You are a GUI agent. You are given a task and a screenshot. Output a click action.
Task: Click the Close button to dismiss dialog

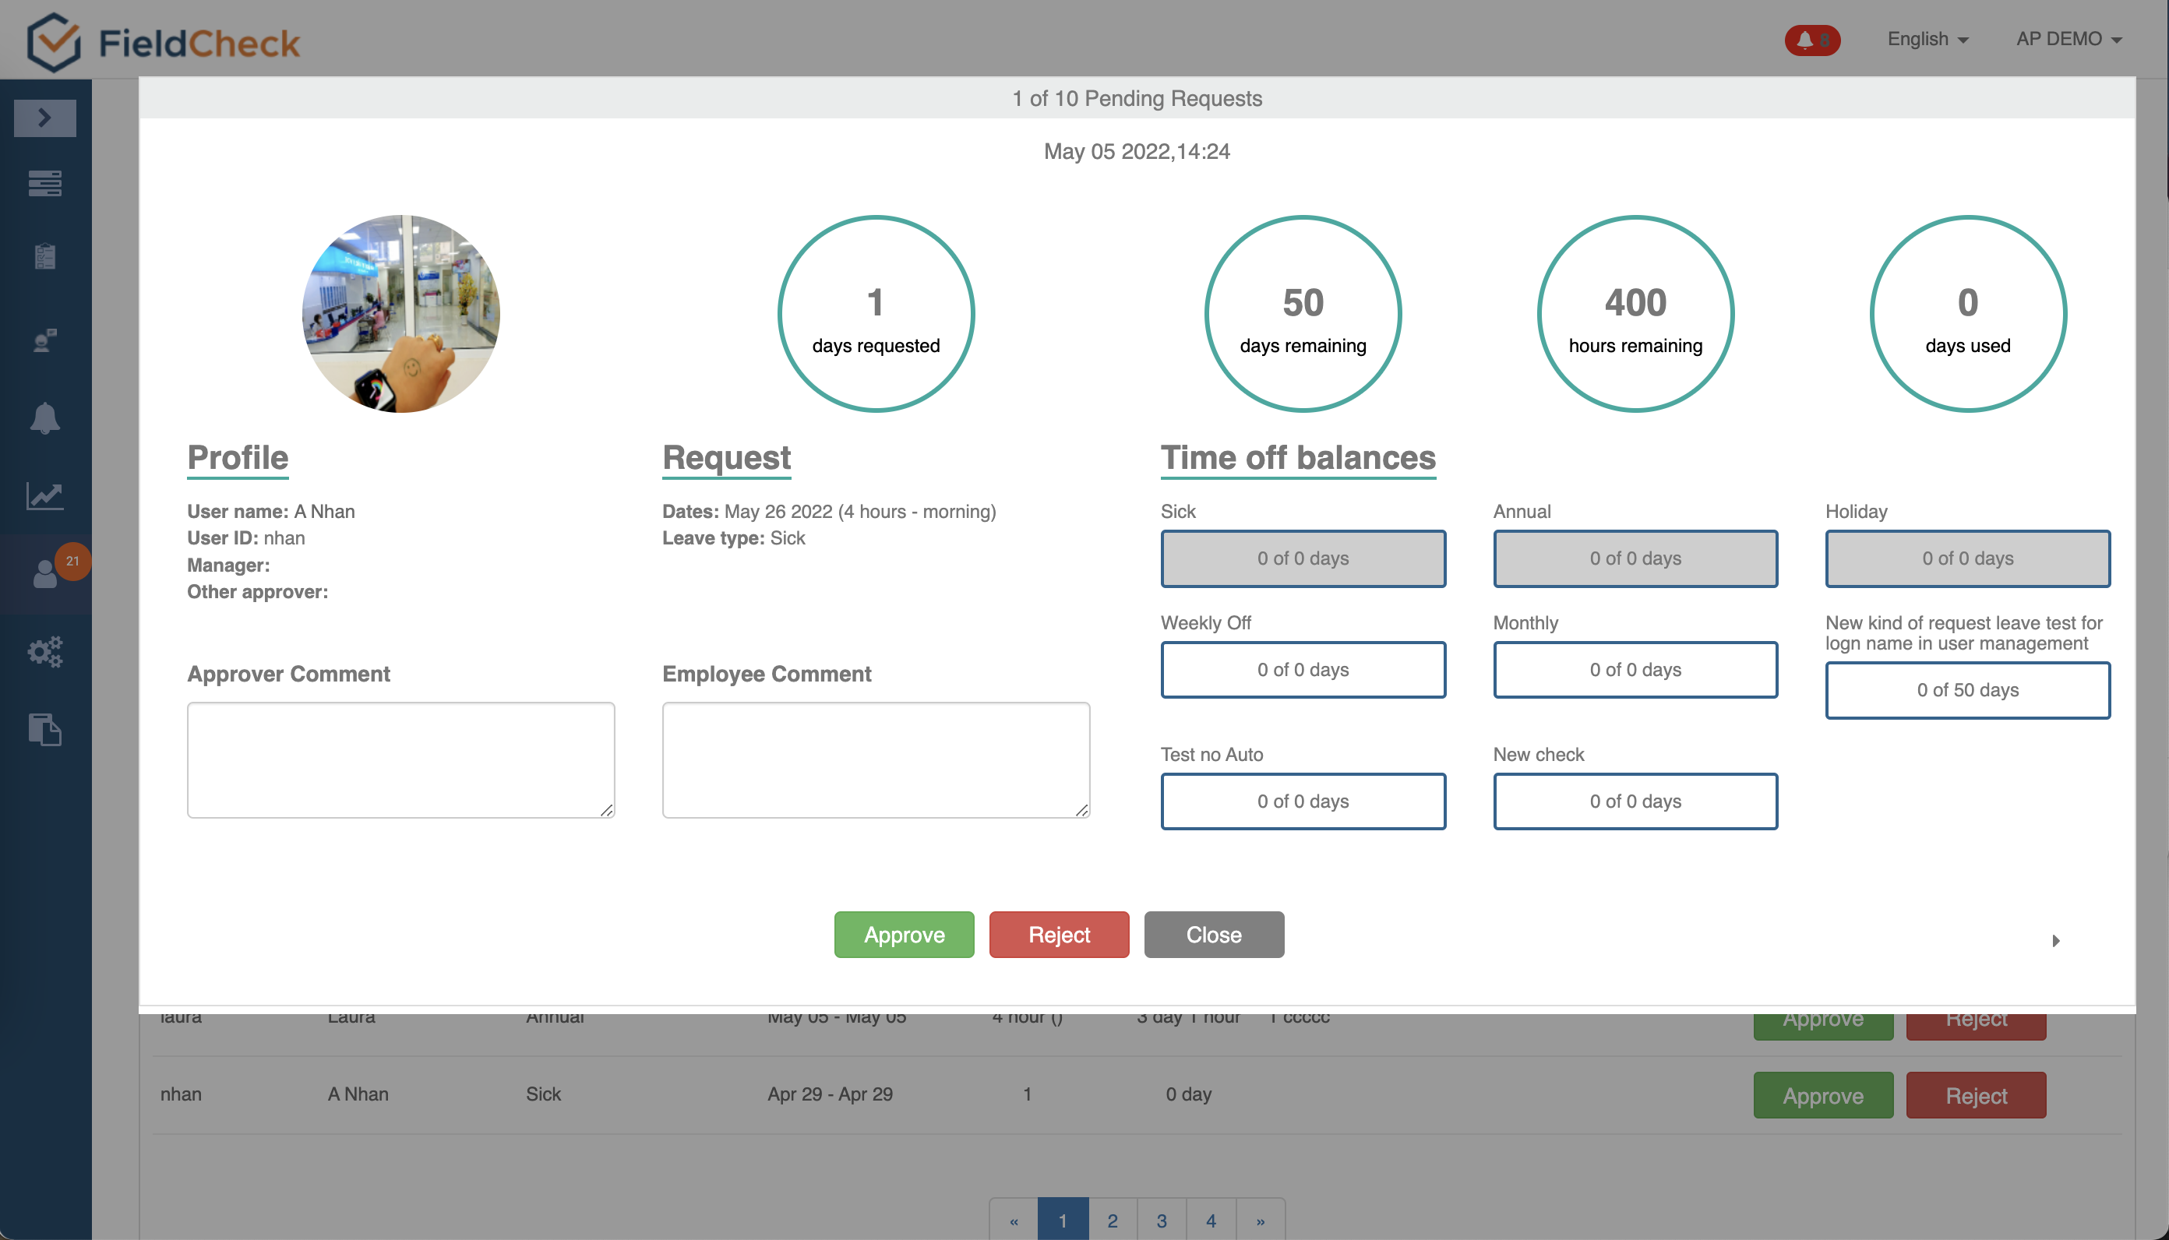click(1214, 935)
